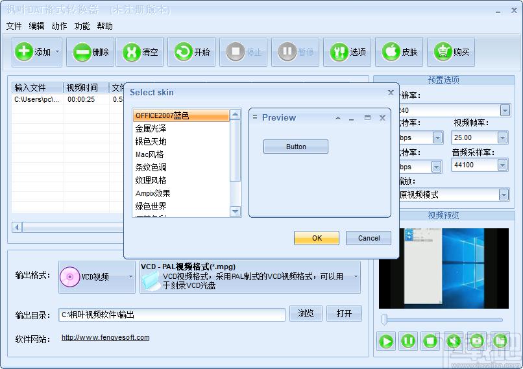The height and width of the screenshot is (369, 523).
Task: Click the sample Button in Preview
Action: coord(296,147)
